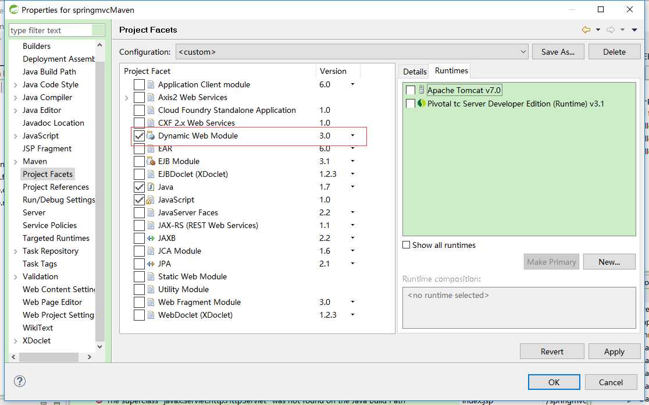Click the Delete configuration button
The width and height of the screenshot is (649, 405).
point(614,52)
